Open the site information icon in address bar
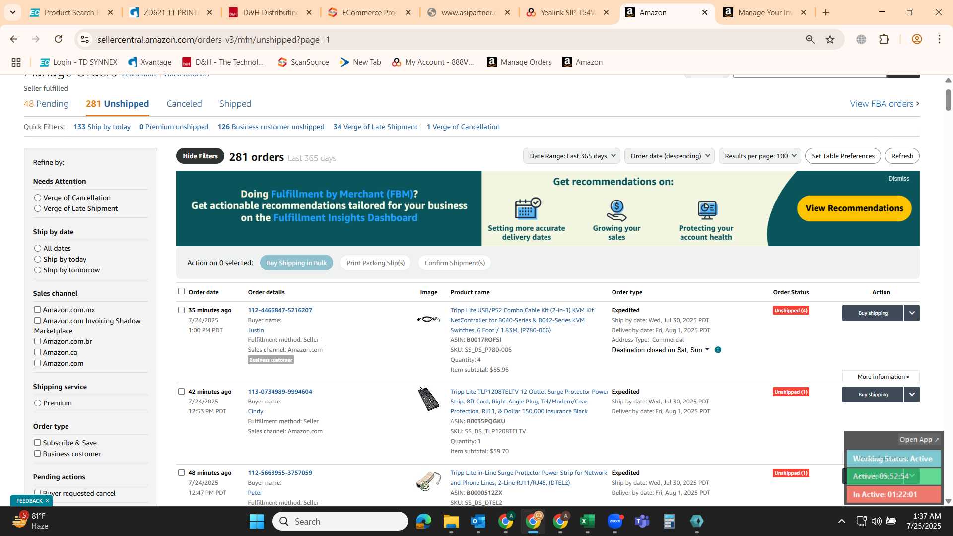Image resolution: width=953 pixels, height=536 pixels. click(85, 39)
